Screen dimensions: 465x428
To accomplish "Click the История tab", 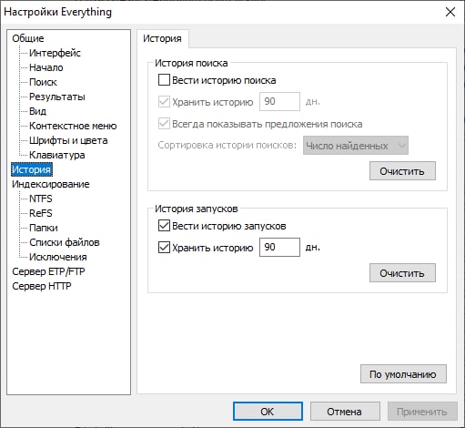I will tap(162, 38).
